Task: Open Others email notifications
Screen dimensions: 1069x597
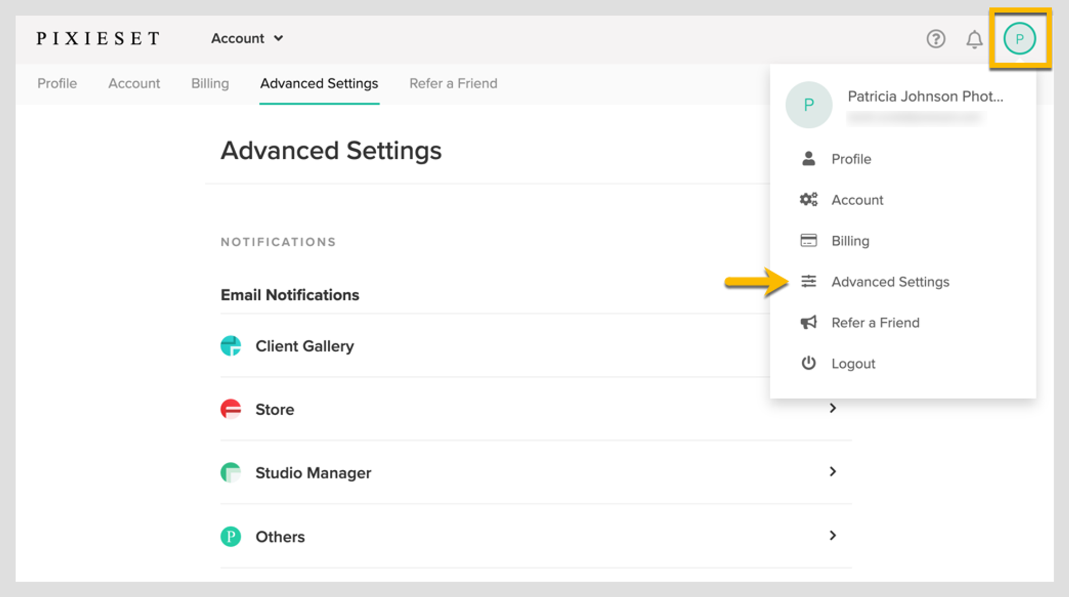Action: point(536,536)
